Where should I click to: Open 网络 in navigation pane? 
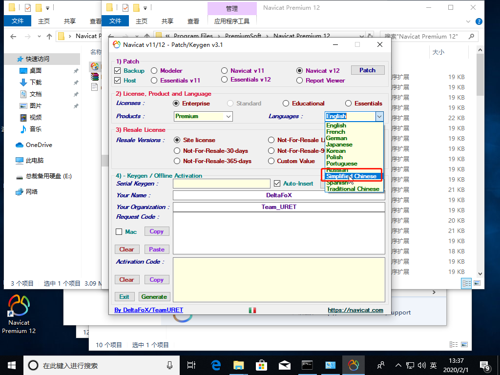tap(27, 191)
